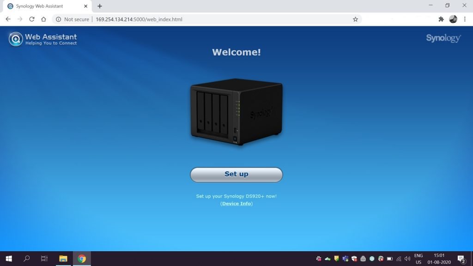Open the Device Info link
This screenshot has width=473, height=266.
[236, 204]
